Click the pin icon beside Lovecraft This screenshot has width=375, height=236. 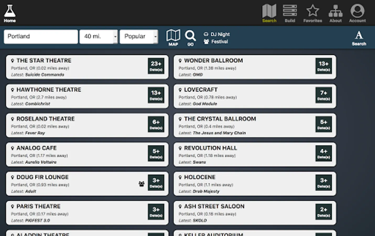pos(180,90)
